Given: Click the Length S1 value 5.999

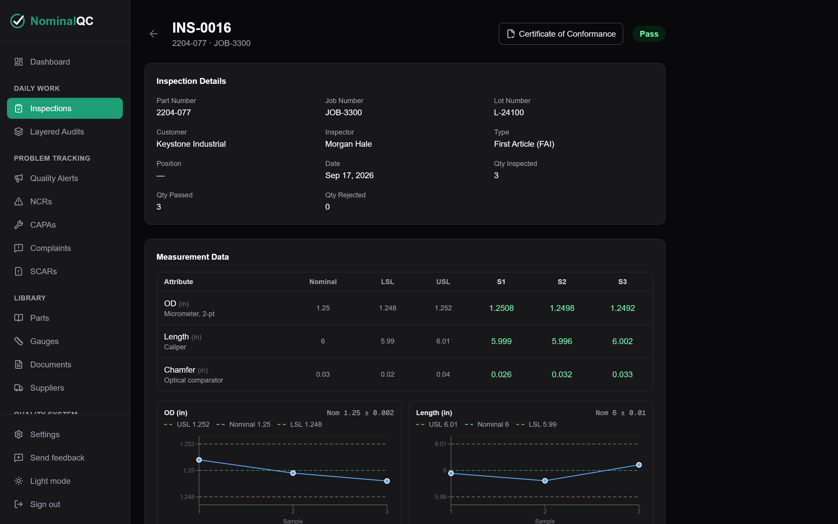Looking at the screenshot, I should tap(501, 341).
